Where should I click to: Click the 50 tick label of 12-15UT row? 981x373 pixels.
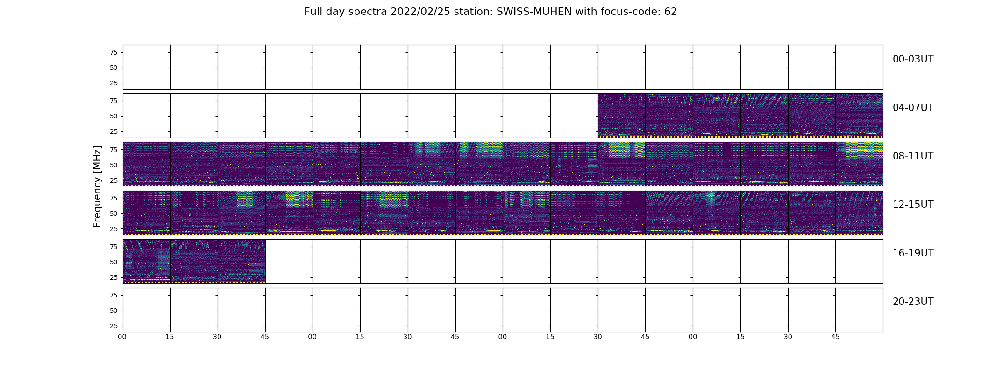(x=114, y=213)
